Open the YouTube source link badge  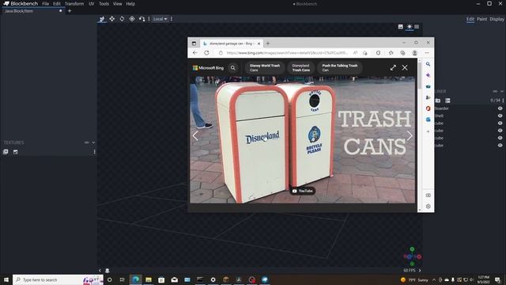click(x=302, y=191)
